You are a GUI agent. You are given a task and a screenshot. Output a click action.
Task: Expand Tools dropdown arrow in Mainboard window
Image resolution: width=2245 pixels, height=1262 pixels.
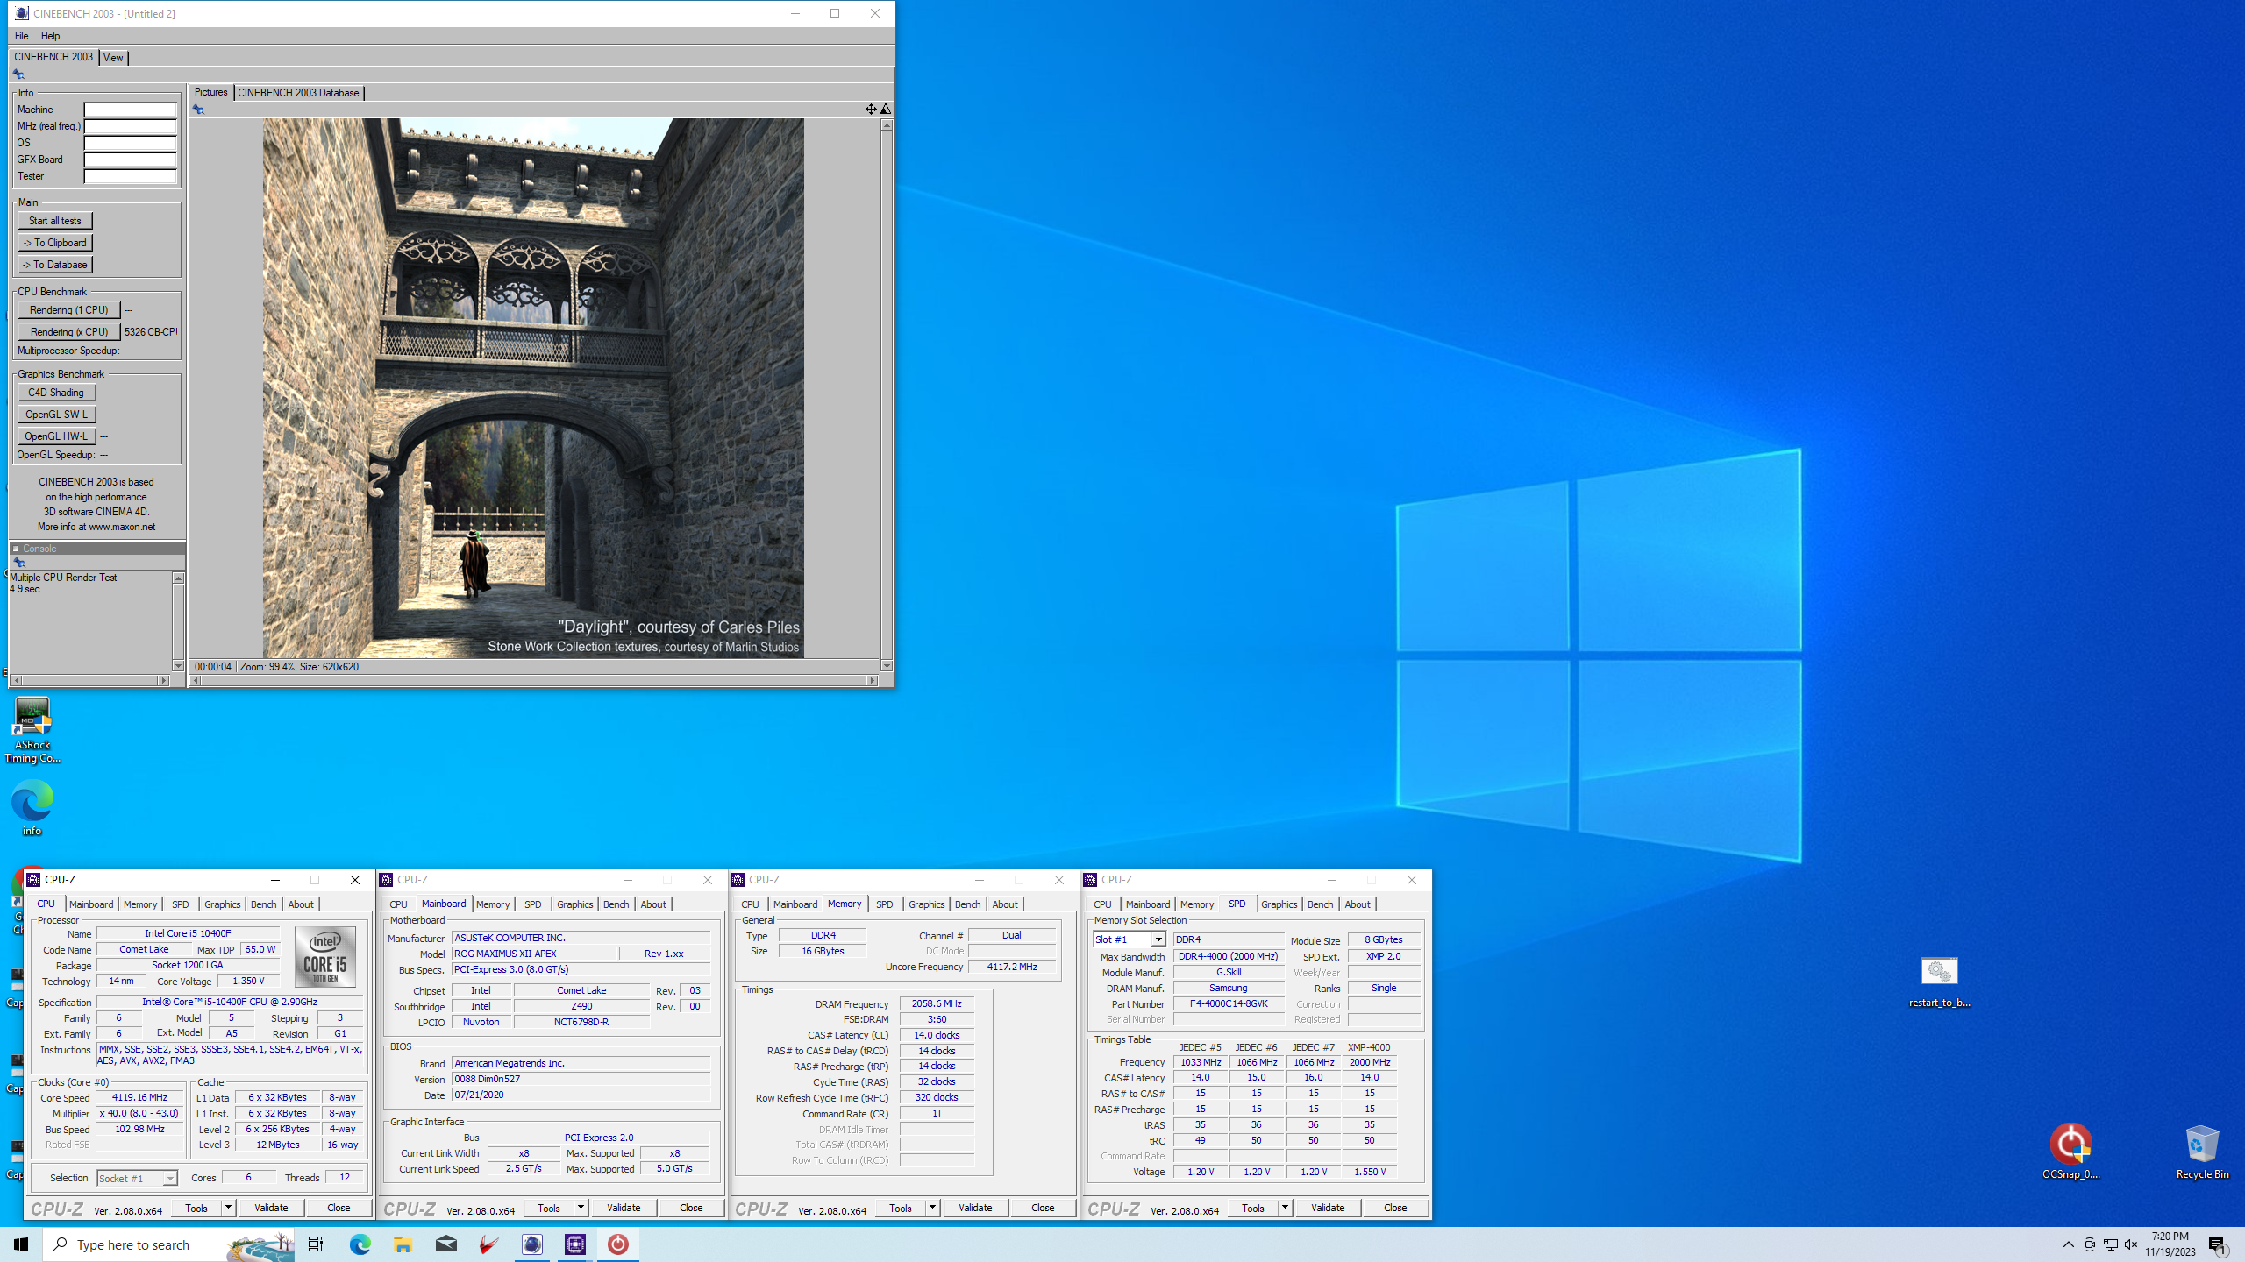(581, 1208)
